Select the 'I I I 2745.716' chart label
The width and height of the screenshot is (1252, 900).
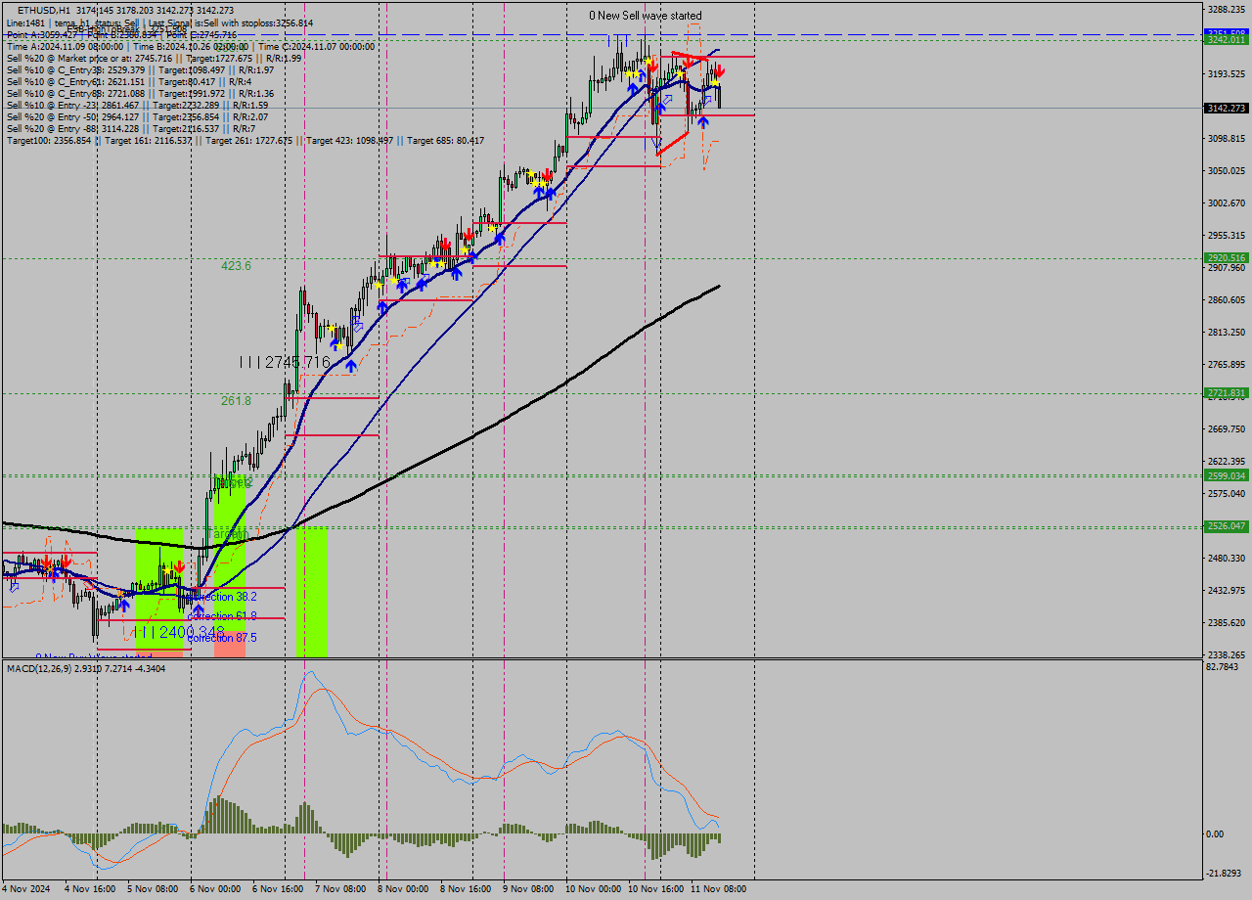click(x=285, y=363)
